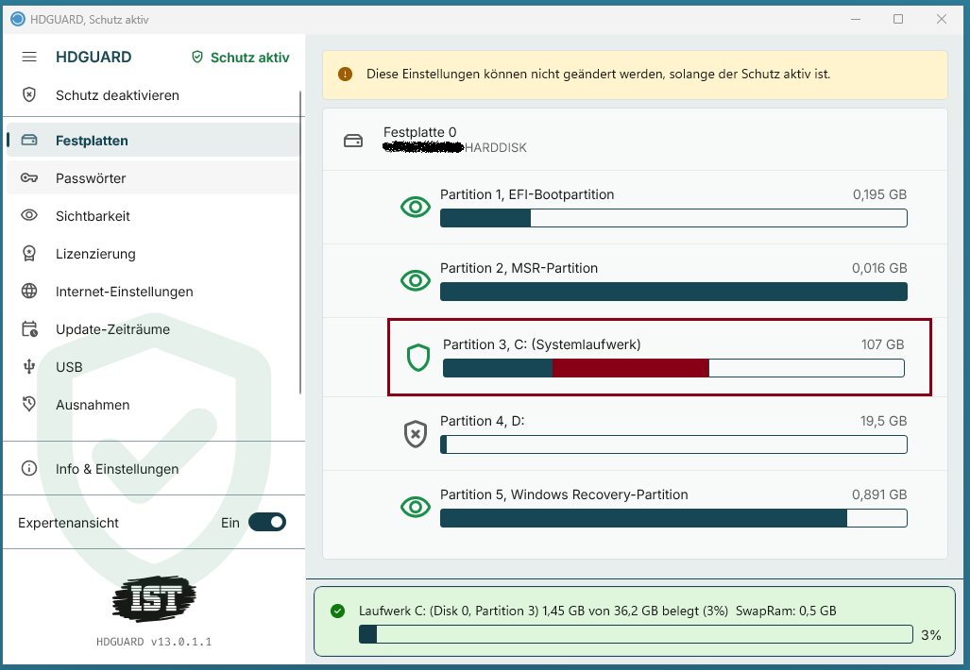
Task: Click the orange warning icon in the notice banner
Action: coord(345,75)
